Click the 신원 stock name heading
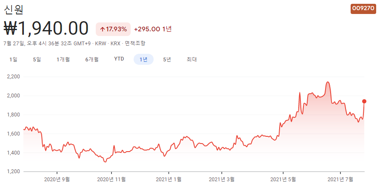Image resolution: width=380 pixels, height=188 pixels. pyautogui.click(x=14, y=9)
